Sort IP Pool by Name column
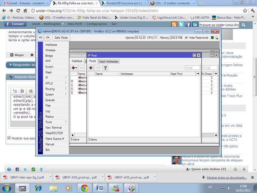The image size is (257, 193). click(107, 74)
